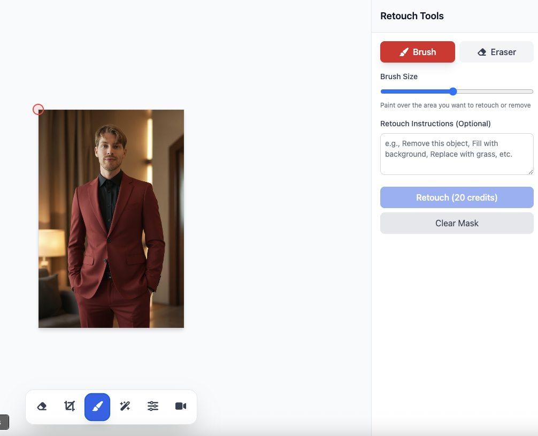Click the Brush Size slider handle
538x436 pixels.
point(453,91)
